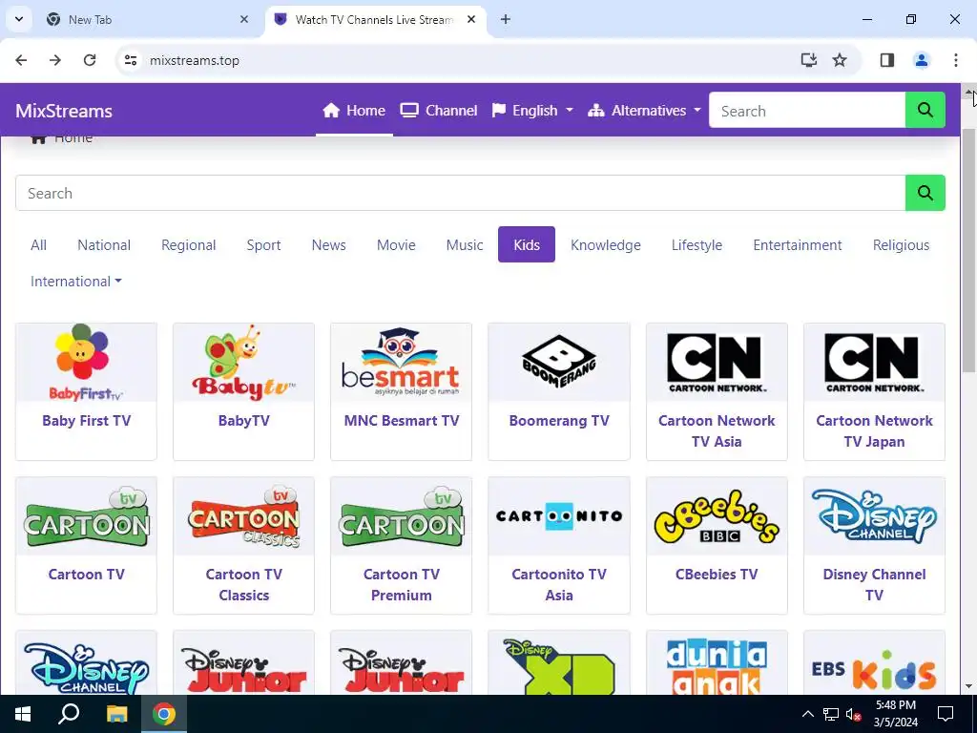Open the International category dropdown
The height and width of the screenshot is (733, 977).
(x=76, y=282)
